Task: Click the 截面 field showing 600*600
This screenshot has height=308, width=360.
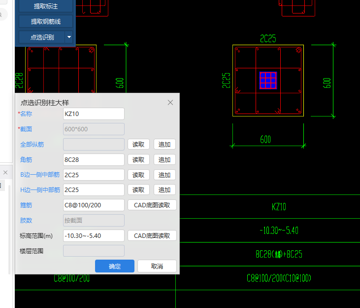Action: tap(94, 129)
